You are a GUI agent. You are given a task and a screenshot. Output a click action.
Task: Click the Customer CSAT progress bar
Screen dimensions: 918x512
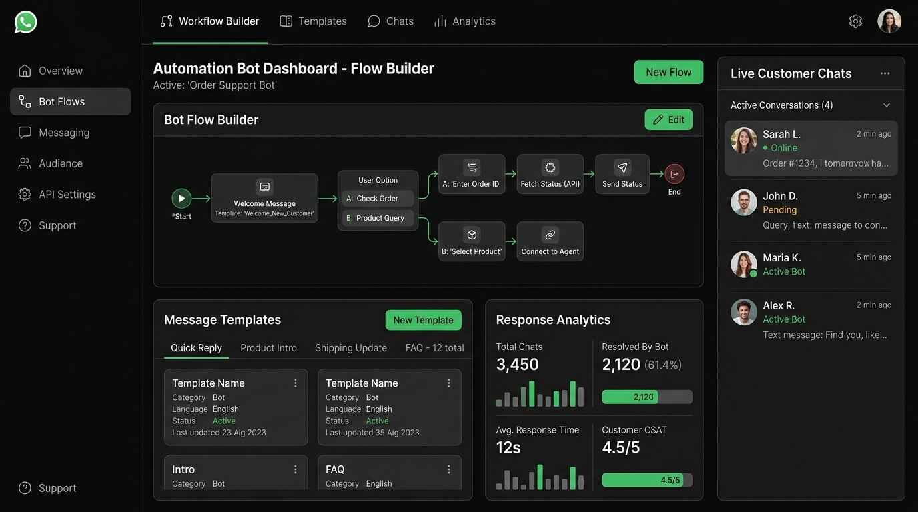(x=647, y=480)
